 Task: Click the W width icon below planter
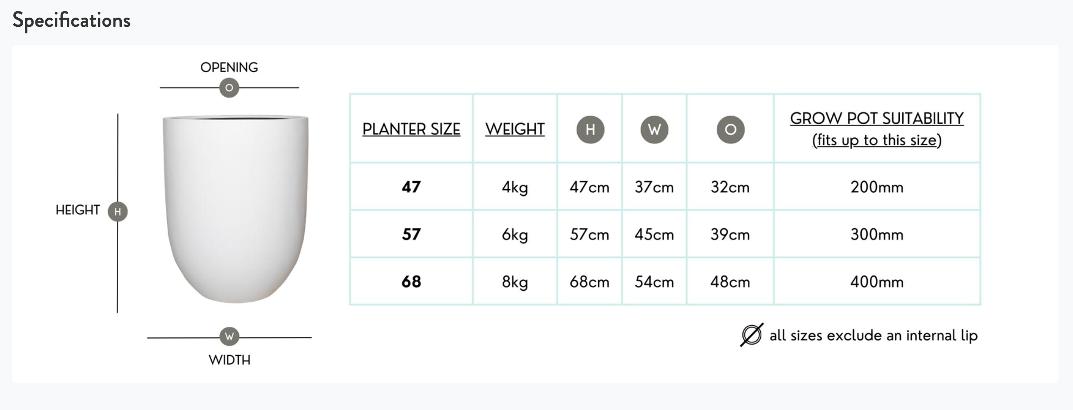[229, 337]
